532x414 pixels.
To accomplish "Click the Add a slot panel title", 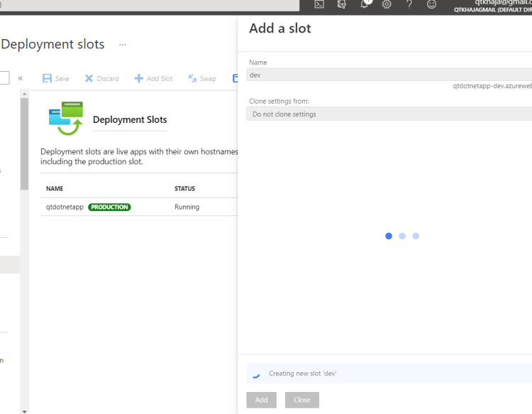I will coord(280,28).
